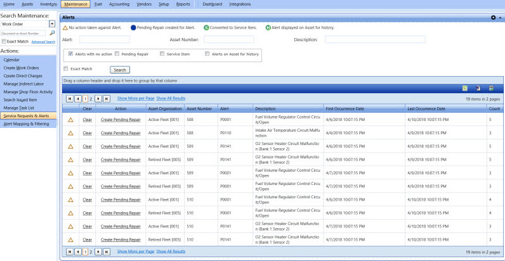Screen dimensions: 505x261
Task: Go to first page using top pager
Action: click(x=70, y=99)
